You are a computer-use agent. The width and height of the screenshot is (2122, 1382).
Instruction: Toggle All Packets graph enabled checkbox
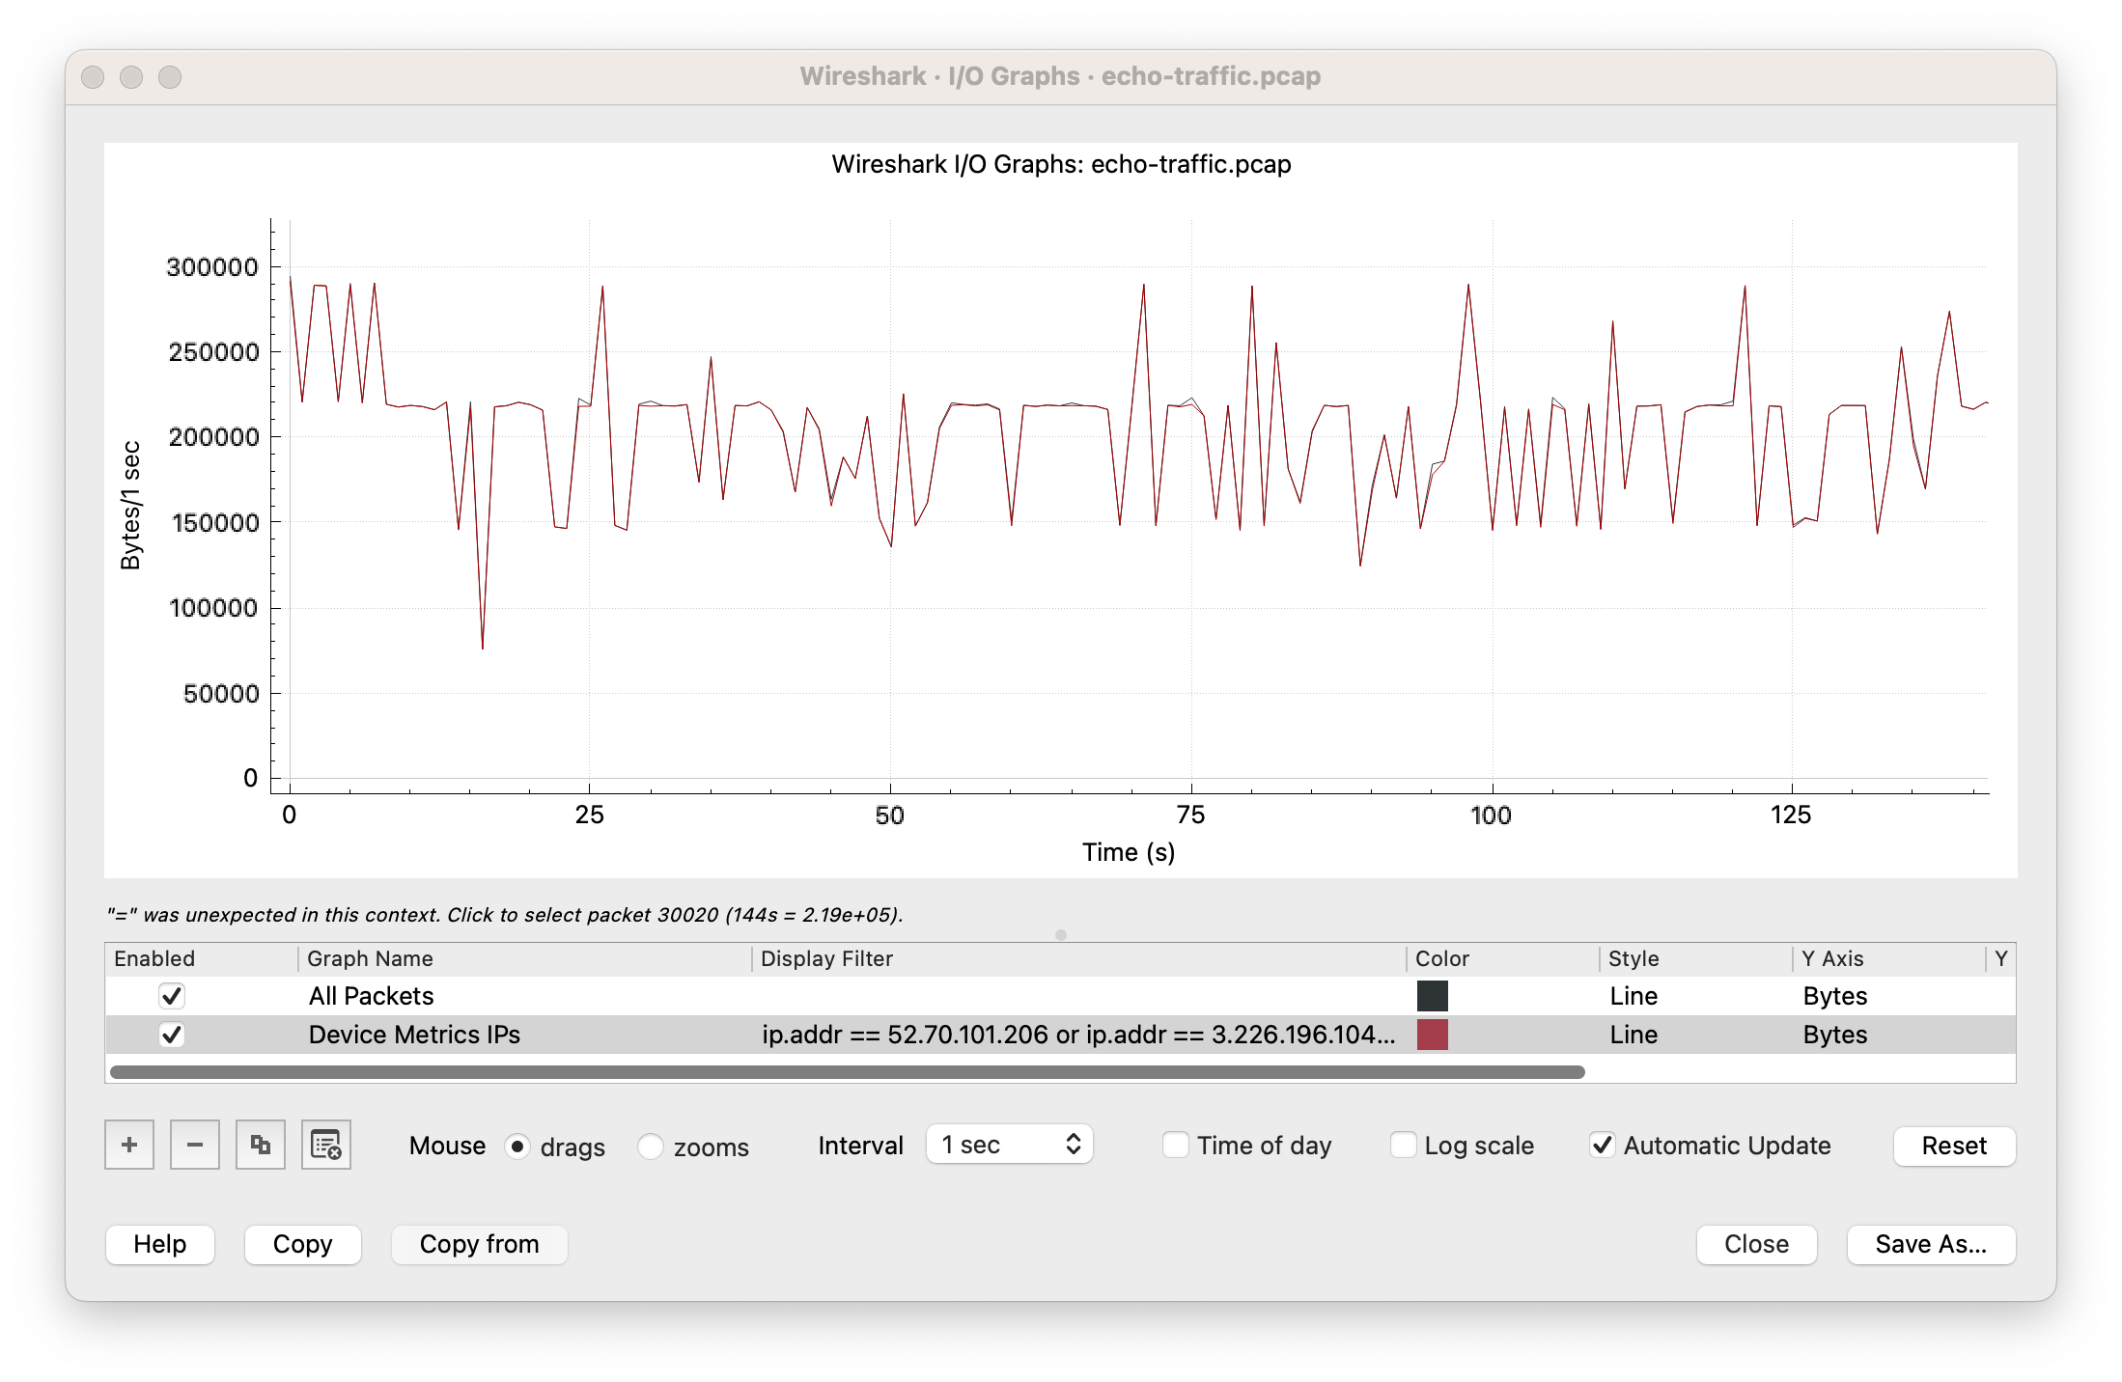pos(172,995)
